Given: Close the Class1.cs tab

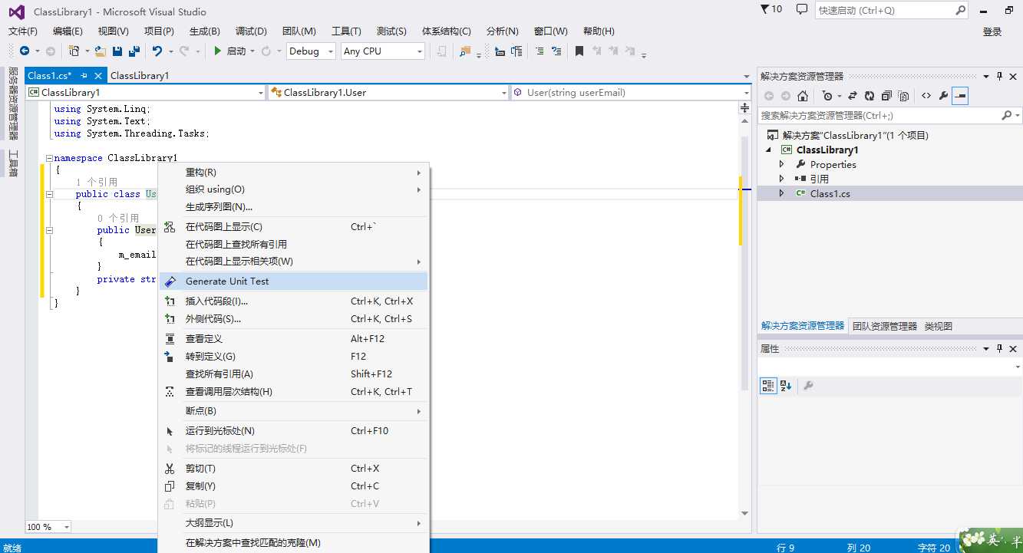Looking at the screenshot, I should coord(97,75).
